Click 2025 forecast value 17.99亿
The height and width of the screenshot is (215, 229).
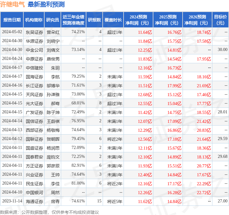[174, 86]
